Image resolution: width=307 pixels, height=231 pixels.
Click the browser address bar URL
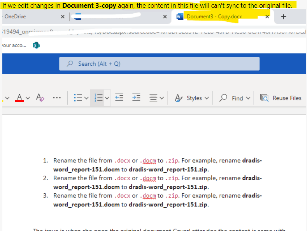tap(154, 31)
